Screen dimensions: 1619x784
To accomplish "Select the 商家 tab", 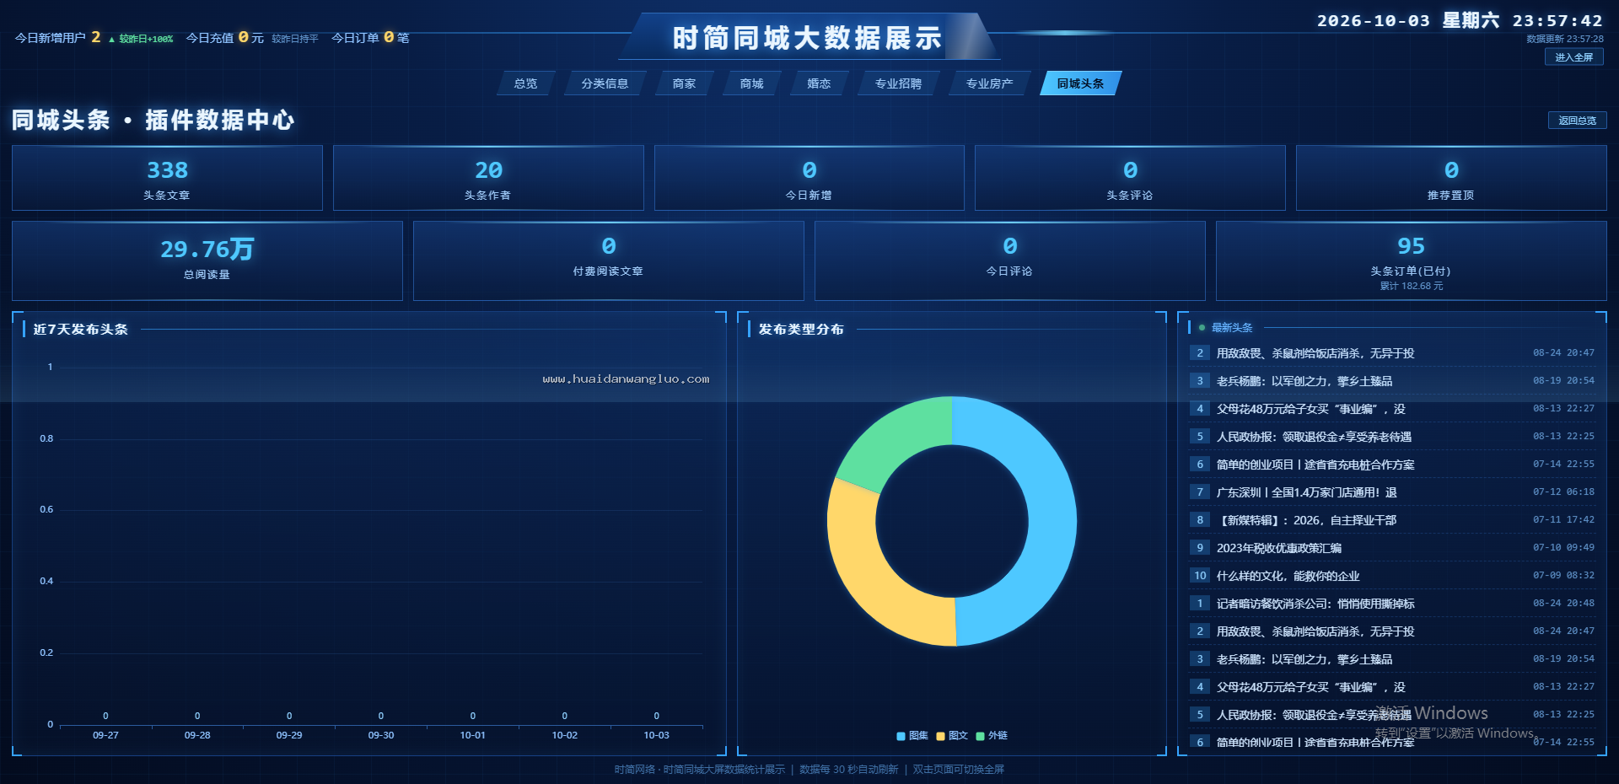I will (x=684, y=83).
